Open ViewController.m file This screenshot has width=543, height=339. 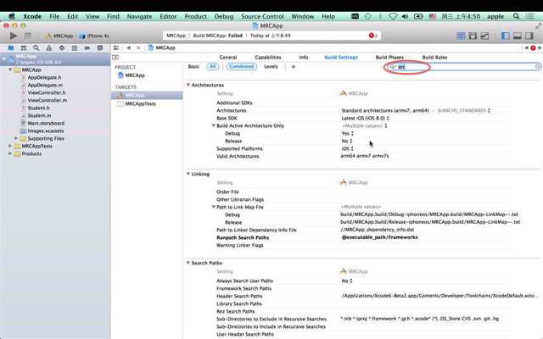(x=48, y=100)
